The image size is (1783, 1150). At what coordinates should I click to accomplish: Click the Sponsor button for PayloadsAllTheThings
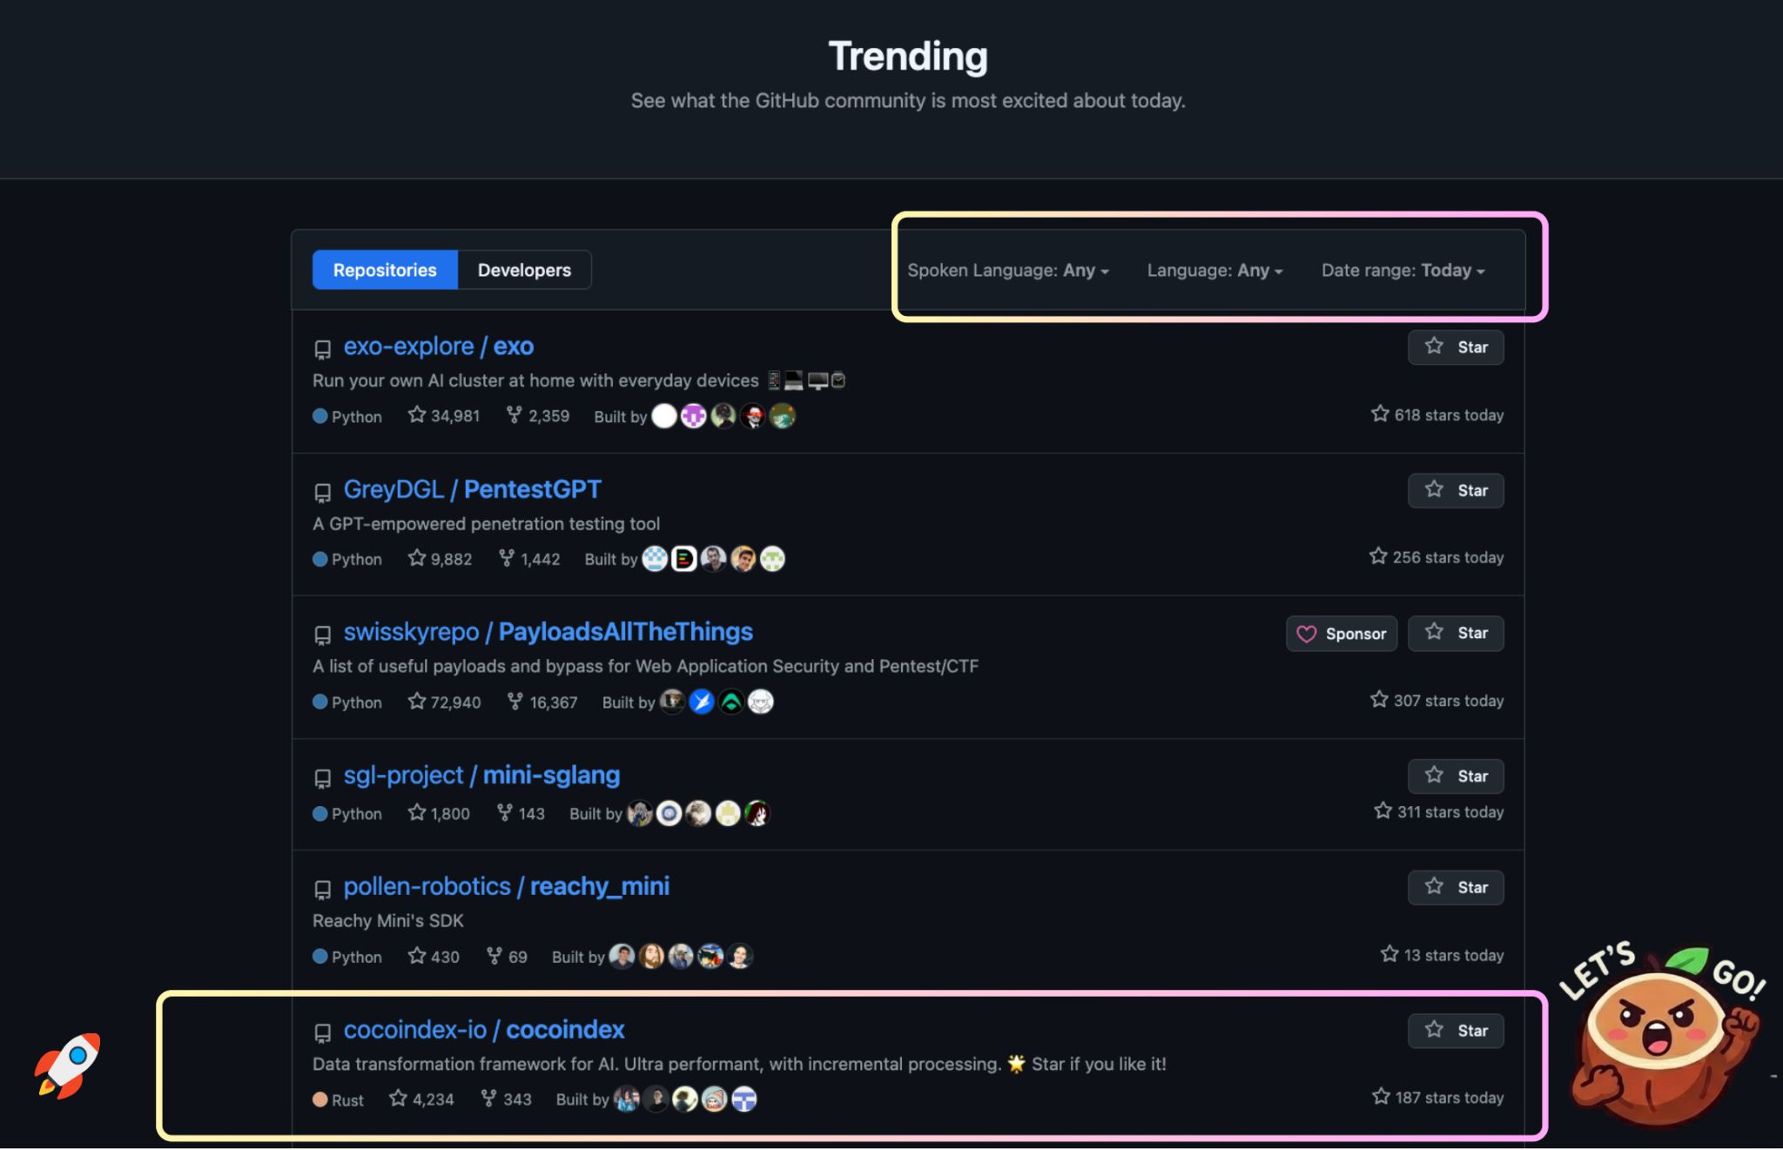(1341, 634)
